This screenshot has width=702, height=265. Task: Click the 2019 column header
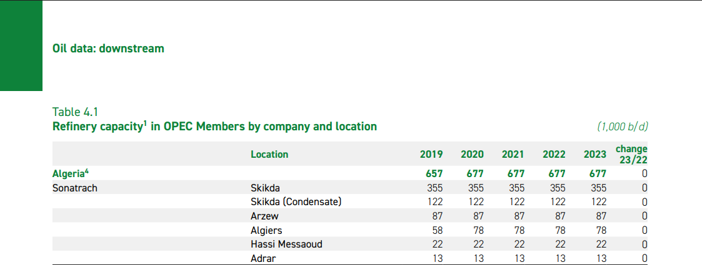431,155
